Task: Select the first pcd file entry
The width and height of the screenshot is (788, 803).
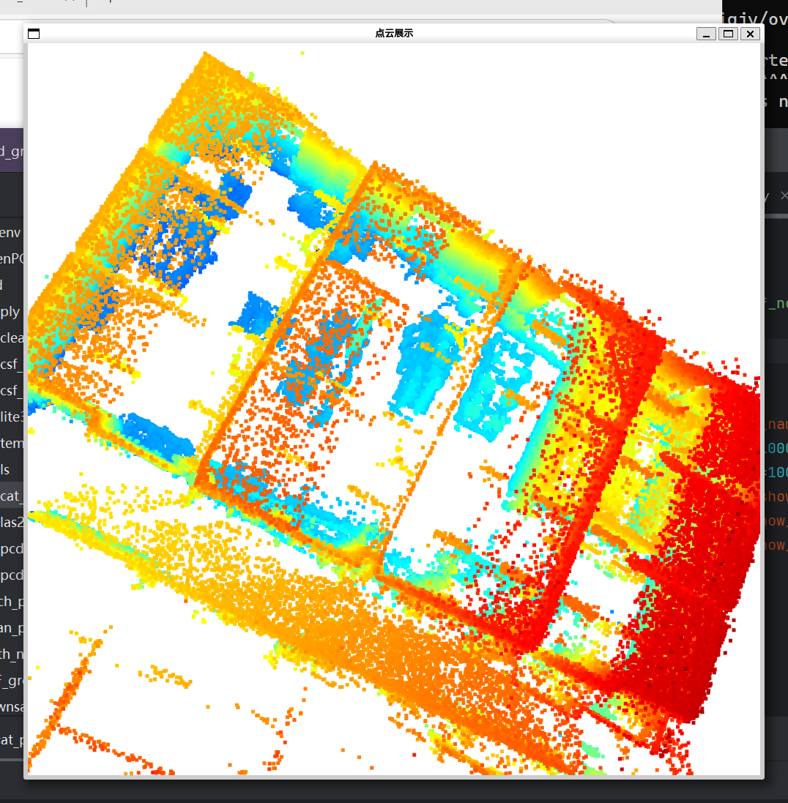Action: coord(10,548)
